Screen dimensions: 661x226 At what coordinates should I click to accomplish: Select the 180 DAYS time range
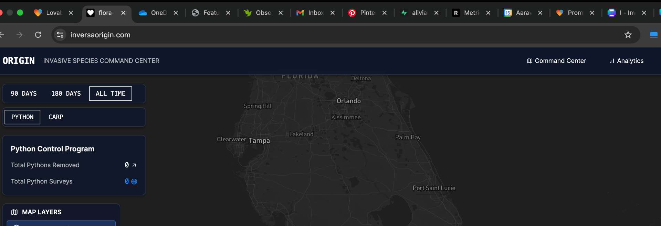click(x=66, y=94)
